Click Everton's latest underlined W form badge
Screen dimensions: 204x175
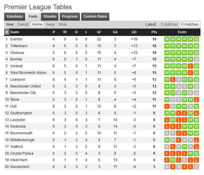(x=196, y=39)
